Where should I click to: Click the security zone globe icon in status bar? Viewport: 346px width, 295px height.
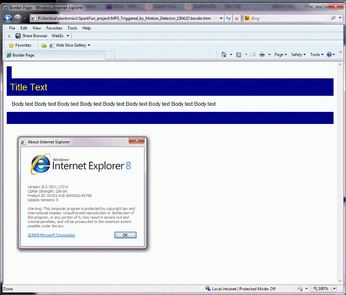pyautogui.click(x=208, y=289)
